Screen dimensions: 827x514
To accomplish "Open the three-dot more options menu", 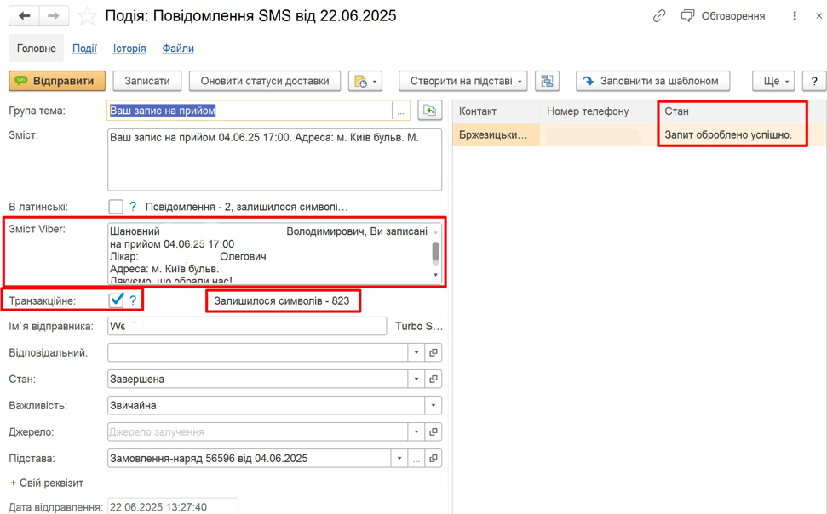I will click(795, 16).
